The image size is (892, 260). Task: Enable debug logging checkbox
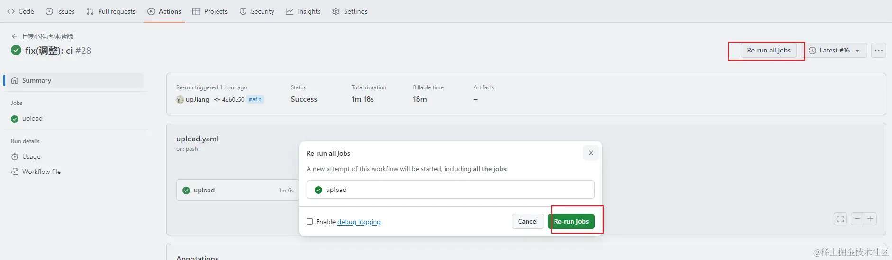[x=310, y=222]
